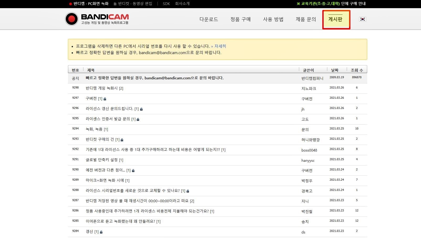Click the Bandicam red record logo
The image size is (421, 239).
point(72,19)
